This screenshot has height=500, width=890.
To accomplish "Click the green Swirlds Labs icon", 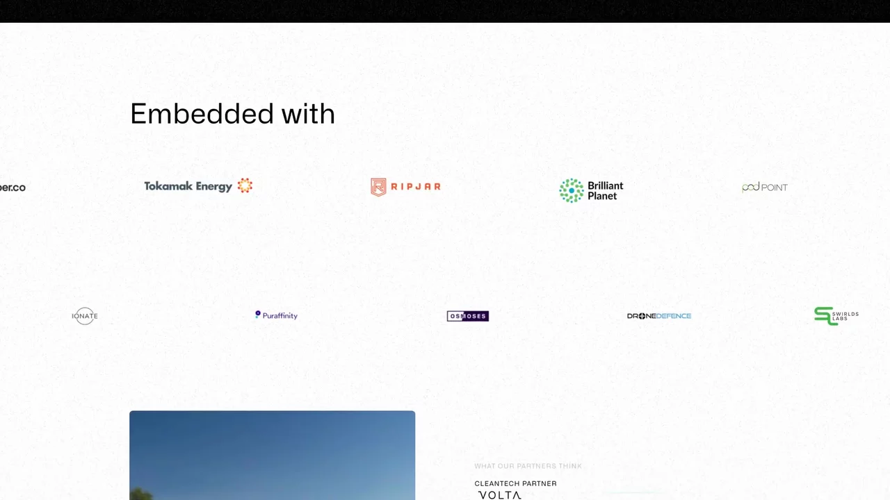I will pyautogui.click(x=825, y=316).
